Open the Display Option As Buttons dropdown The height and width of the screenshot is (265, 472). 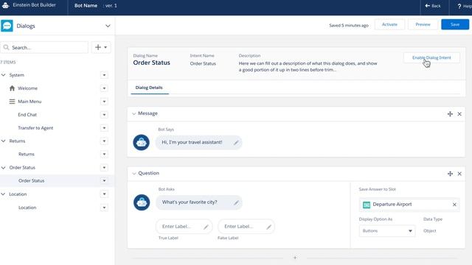pyautogui.click(x=386, y=230)
